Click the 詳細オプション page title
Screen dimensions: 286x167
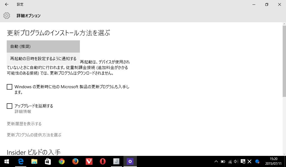[29, 16]
